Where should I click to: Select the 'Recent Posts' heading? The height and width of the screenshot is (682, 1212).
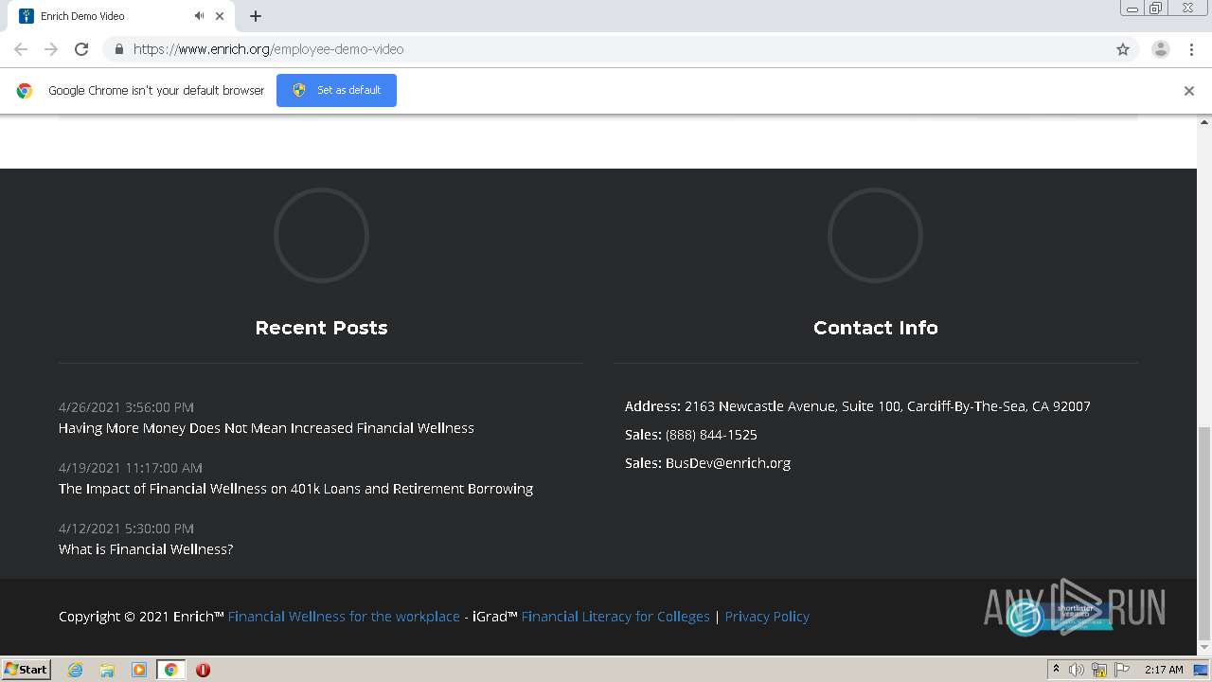321,328
